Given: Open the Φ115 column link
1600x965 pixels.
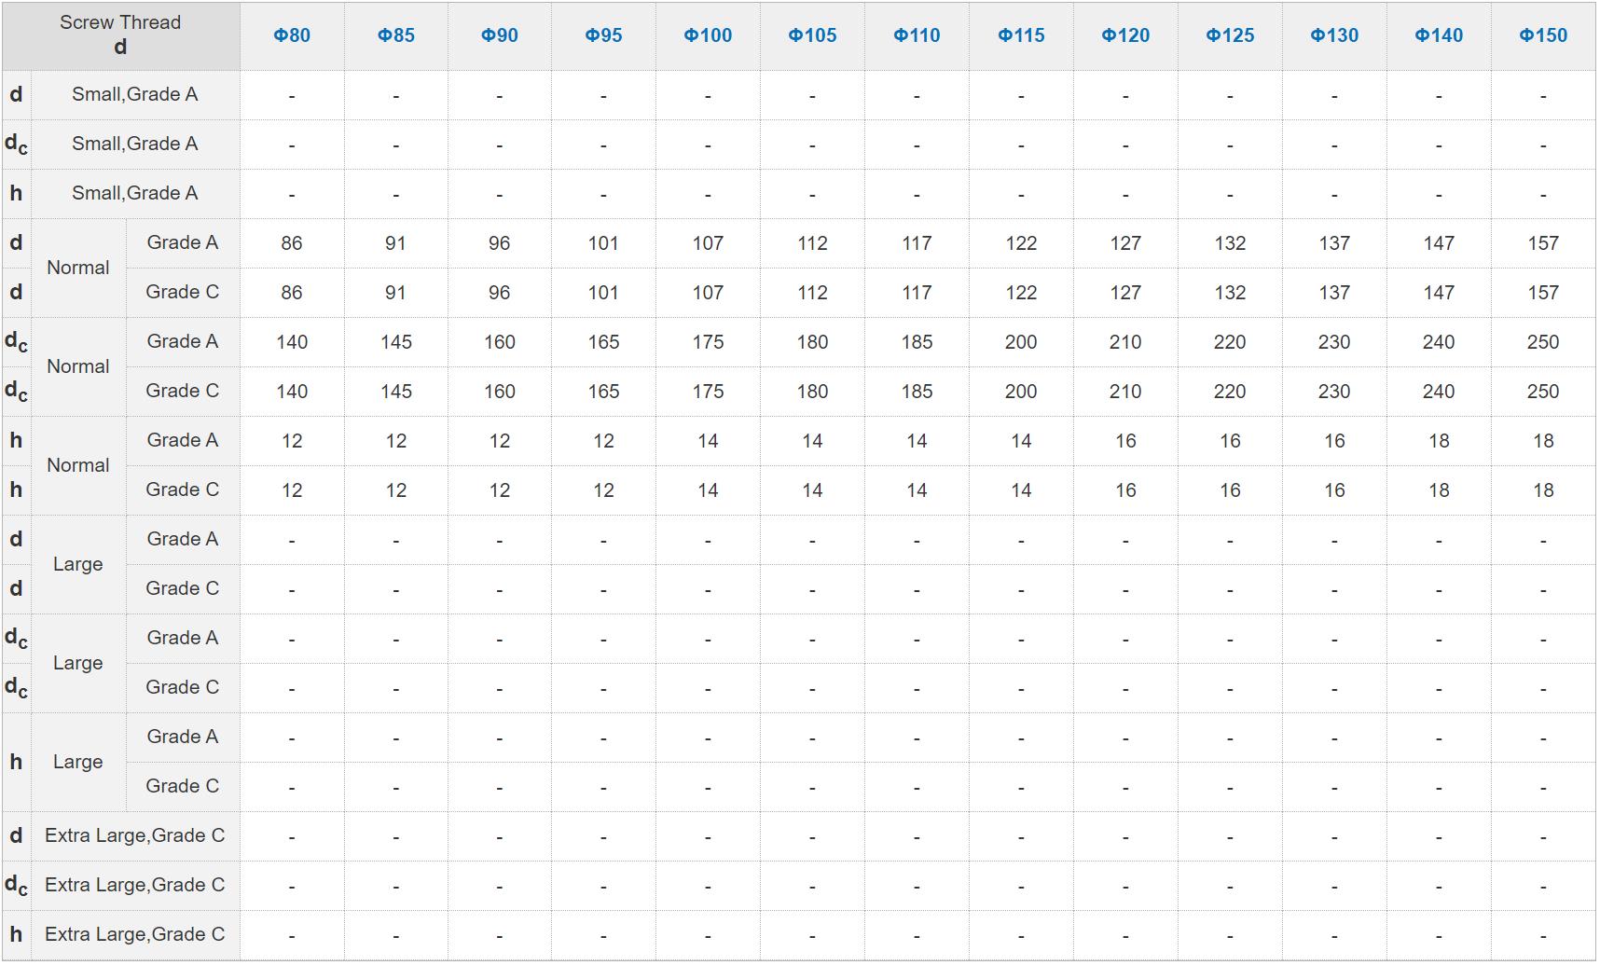Looking at the screenshot, I should click(1021, 35).
